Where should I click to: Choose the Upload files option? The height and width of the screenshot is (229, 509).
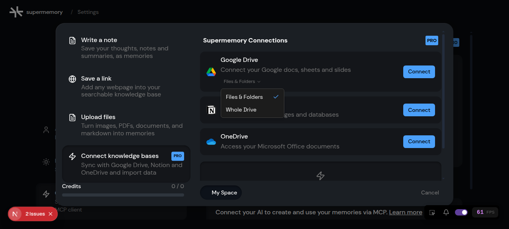(x=126, y=125)
